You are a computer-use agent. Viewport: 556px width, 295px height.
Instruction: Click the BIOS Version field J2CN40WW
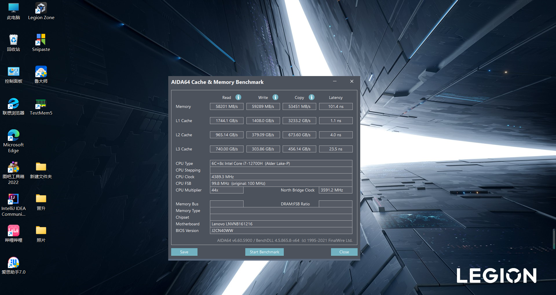click(281, 231)
